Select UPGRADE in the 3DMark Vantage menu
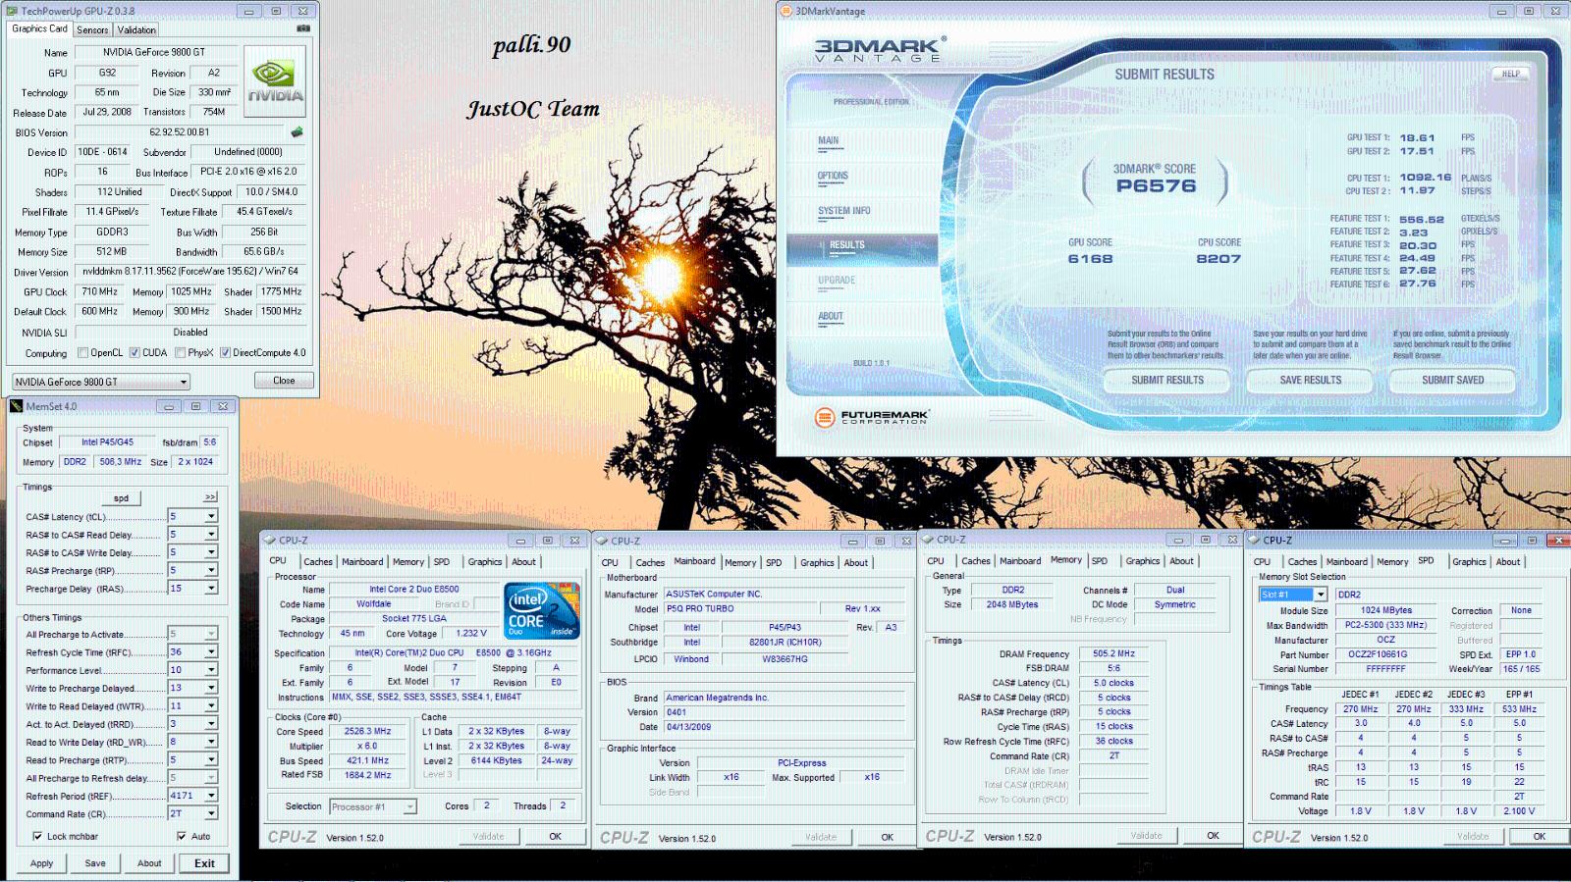The image size is (1571, 882). (x=837, y=281)
